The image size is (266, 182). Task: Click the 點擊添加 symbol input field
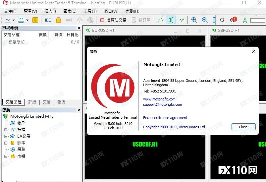point(18,42)
